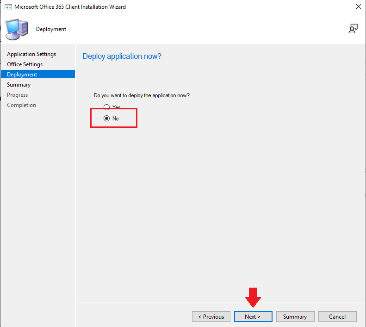Select the No radio button
The height and width of the screenshot is (327, 366).
pos(107,119)
